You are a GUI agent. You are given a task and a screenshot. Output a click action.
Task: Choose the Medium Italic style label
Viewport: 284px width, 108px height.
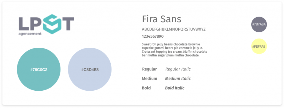point(178,79)
